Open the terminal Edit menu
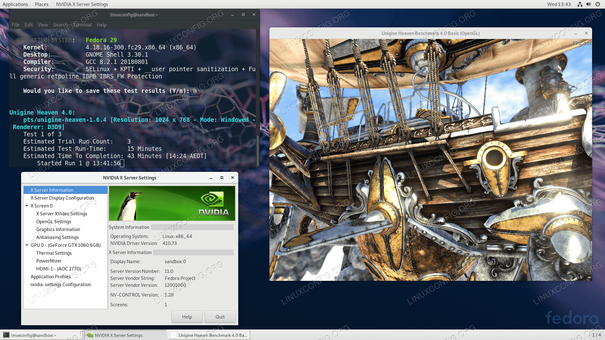Screen dimensions: 605x340 (29, 25)
